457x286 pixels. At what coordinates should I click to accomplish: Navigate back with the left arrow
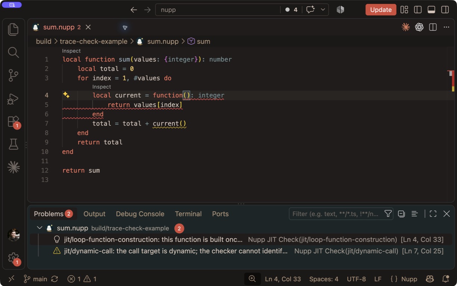pyautogui.click(x=134, y=10)
